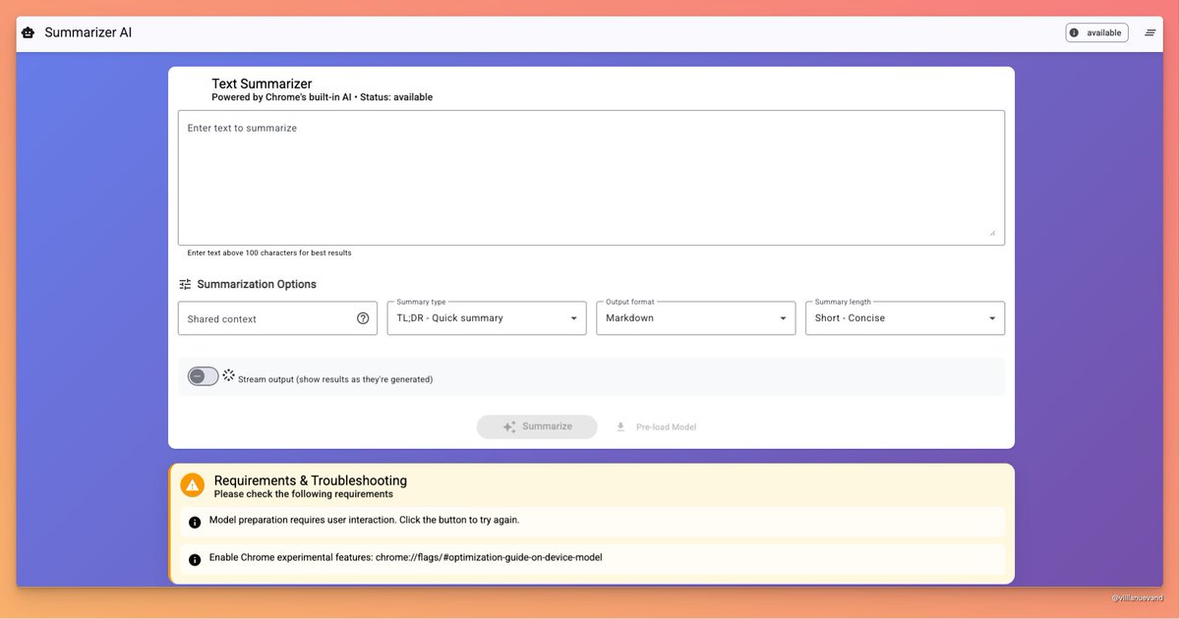
Task: Open the menu icon at top right
Action: pyautogui.click(x=1150, y=32)
